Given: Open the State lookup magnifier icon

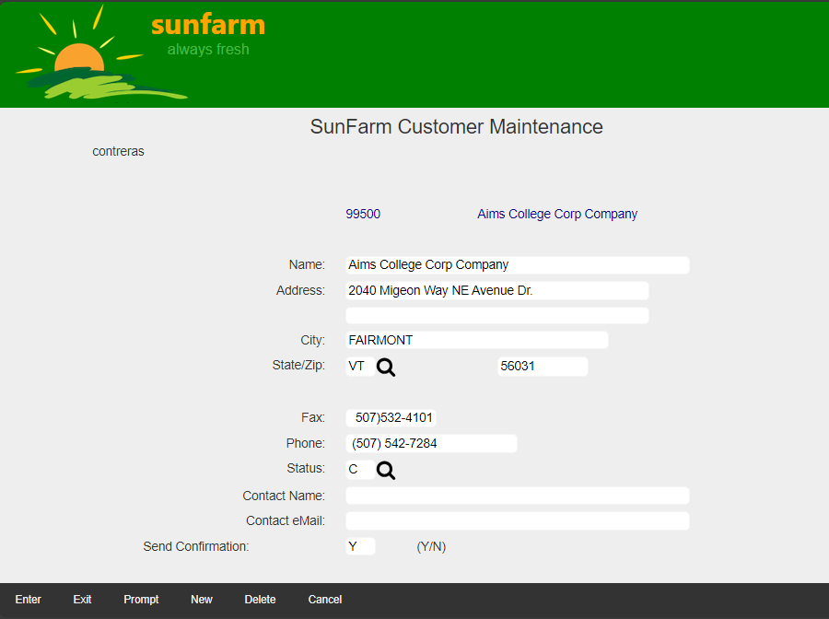Looking at the screenshot, I should (x=386, y=367).
